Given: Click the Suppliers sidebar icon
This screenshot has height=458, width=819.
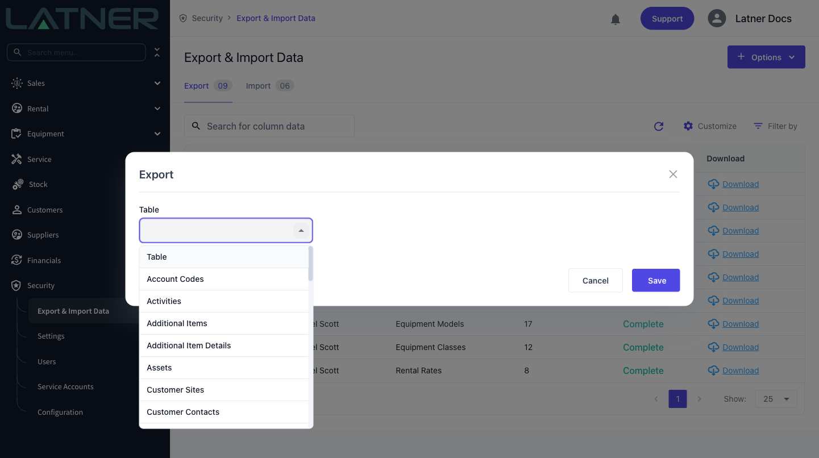Looking at the screenshot, I should click(x=17, y=235).
